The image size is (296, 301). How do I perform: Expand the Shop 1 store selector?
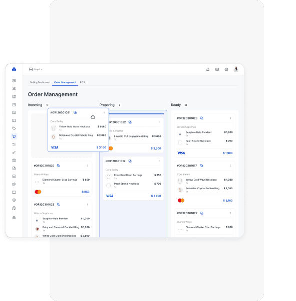pos(36,69)
